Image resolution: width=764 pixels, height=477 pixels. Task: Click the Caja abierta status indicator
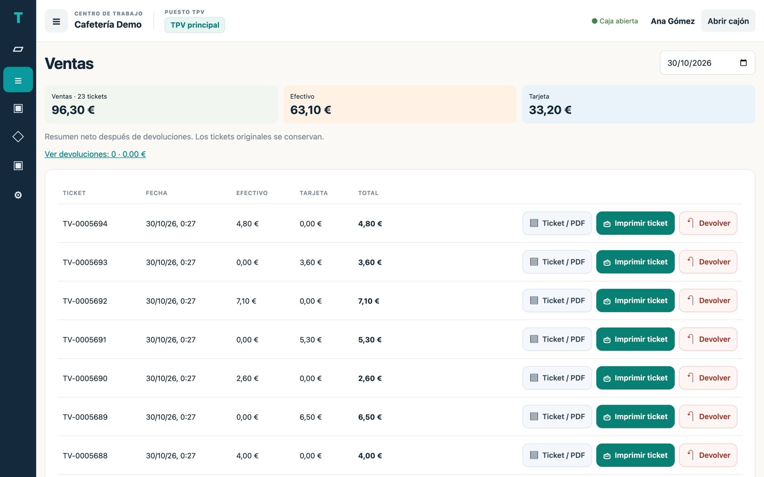tap(615, 21)
